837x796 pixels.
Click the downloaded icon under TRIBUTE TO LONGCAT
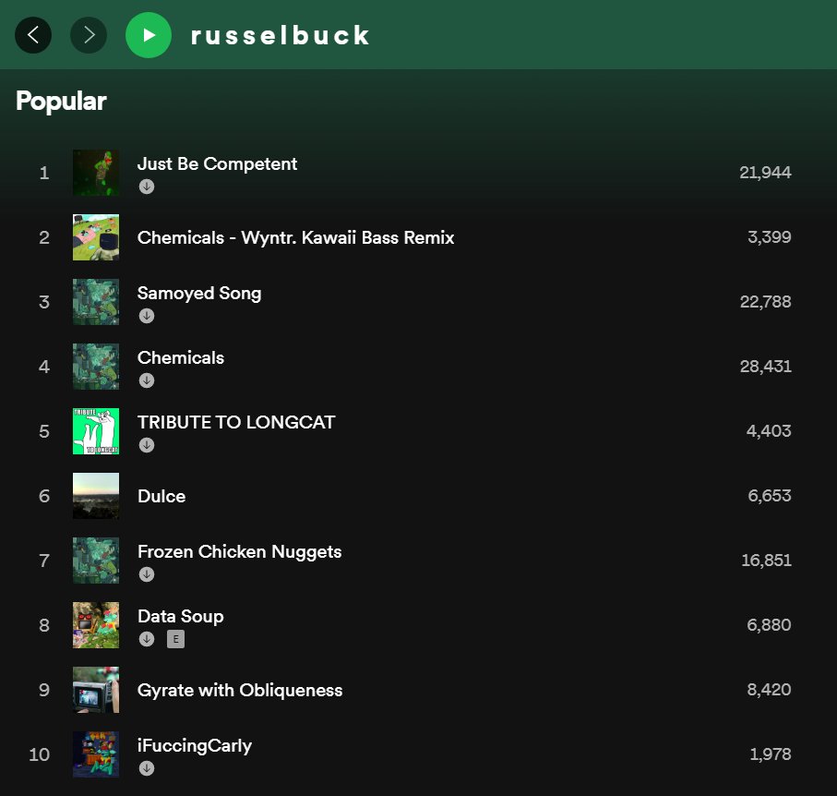147,445
